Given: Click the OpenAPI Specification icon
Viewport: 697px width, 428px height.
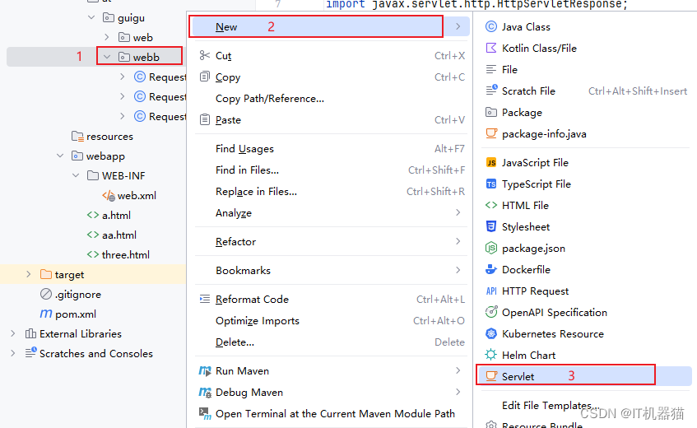Looking at the screenshot, I should click(x=490, y=312).
